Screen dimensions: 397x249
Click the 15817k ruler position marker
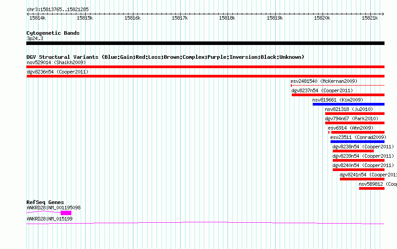180,18
